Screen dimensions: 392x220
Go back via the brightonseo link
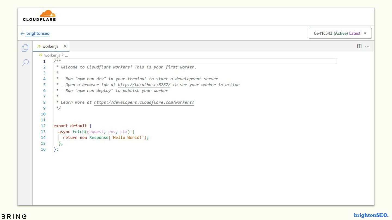tap(38, 34)
